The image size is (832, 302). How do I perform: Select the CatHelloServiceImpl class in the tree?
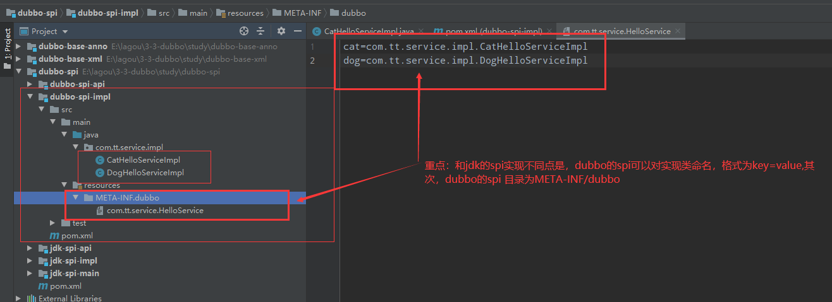(x=144, y=160)
